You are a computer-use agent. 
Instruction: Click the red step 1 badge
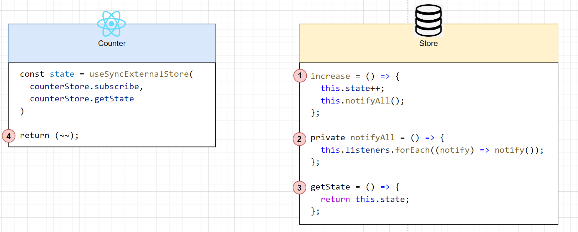click(x=300, y=76)
